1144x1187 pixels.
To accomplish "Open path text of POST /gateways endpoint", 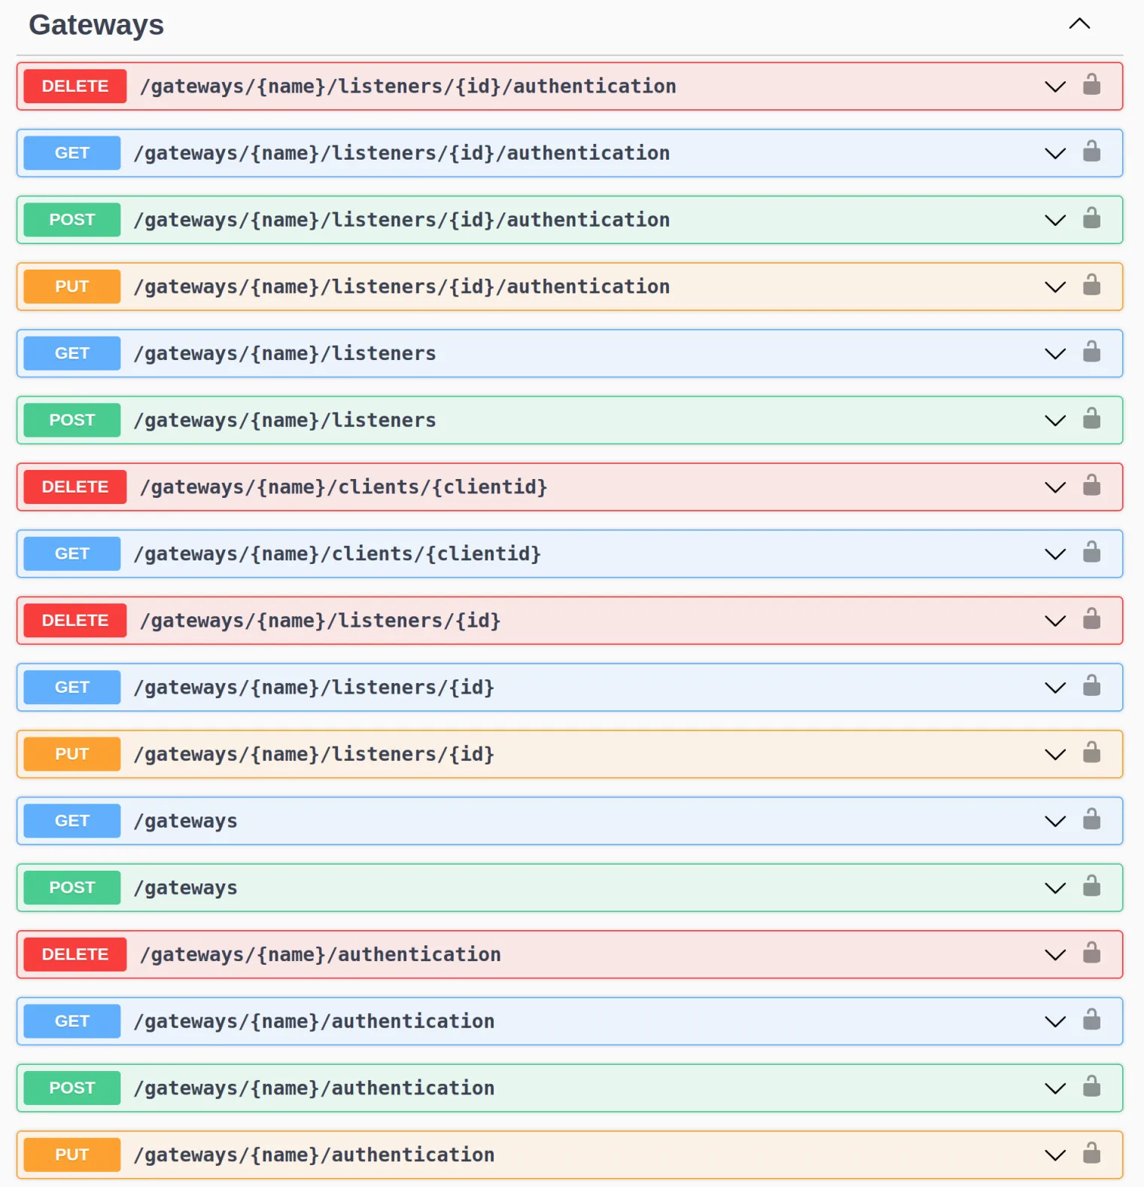I will (185, 888).
